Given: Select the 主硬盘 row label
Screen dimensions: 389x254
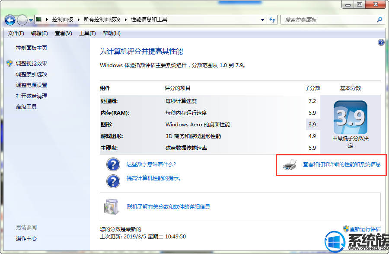Looking at the screenshot, I should click(x=109, y=148).
